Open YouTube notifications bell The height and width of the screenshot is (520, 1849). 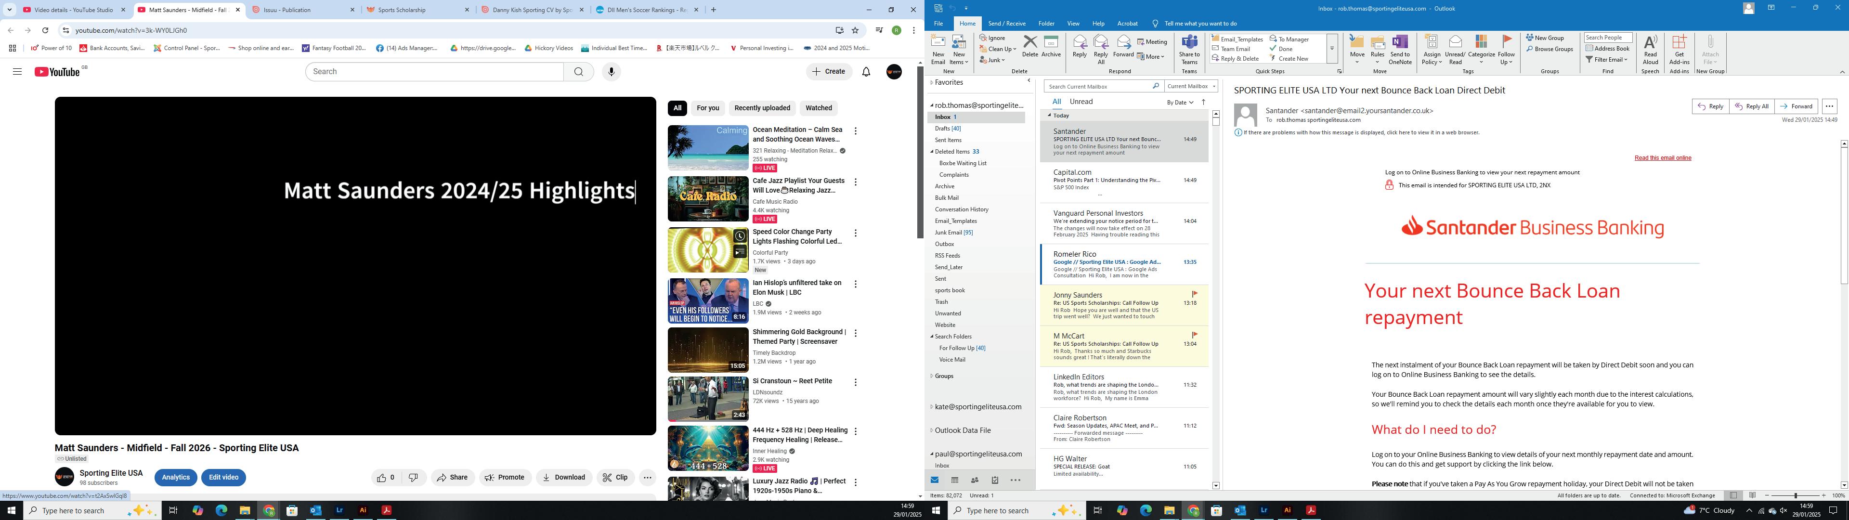[866, 72]
